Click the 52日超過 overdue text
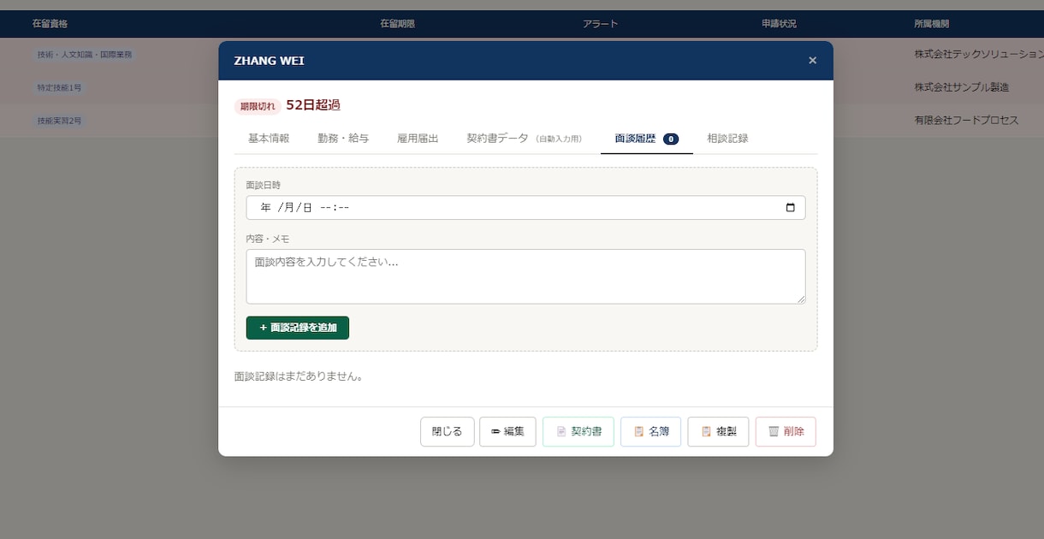This screenshot has width=1044, height=539. 313,105
